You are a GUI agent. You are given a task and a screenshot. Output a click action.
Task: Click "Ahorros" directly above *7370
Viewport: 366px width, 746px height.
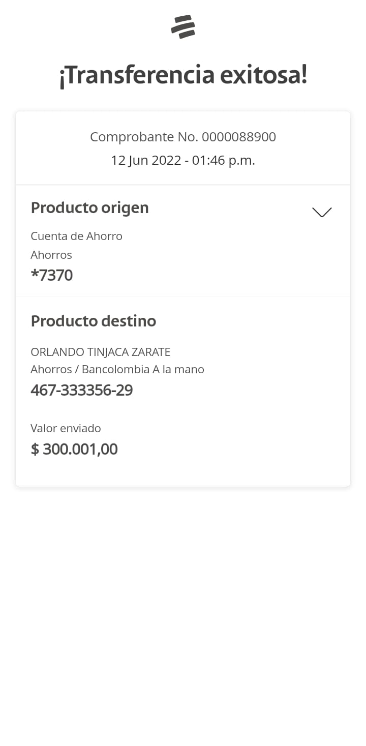(51, 255)
